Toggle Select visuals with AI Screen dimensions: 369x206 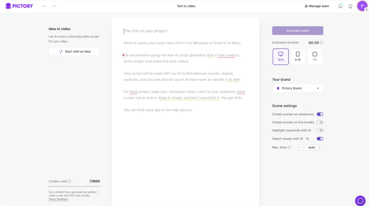click(x=320, y=139)
